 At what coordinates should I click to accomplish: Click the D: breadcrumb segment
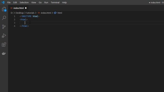(x=12, y=13)
